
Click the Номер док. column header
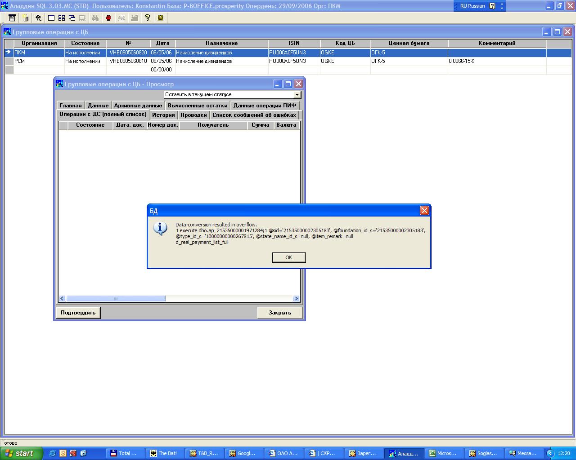coord(163,125)
